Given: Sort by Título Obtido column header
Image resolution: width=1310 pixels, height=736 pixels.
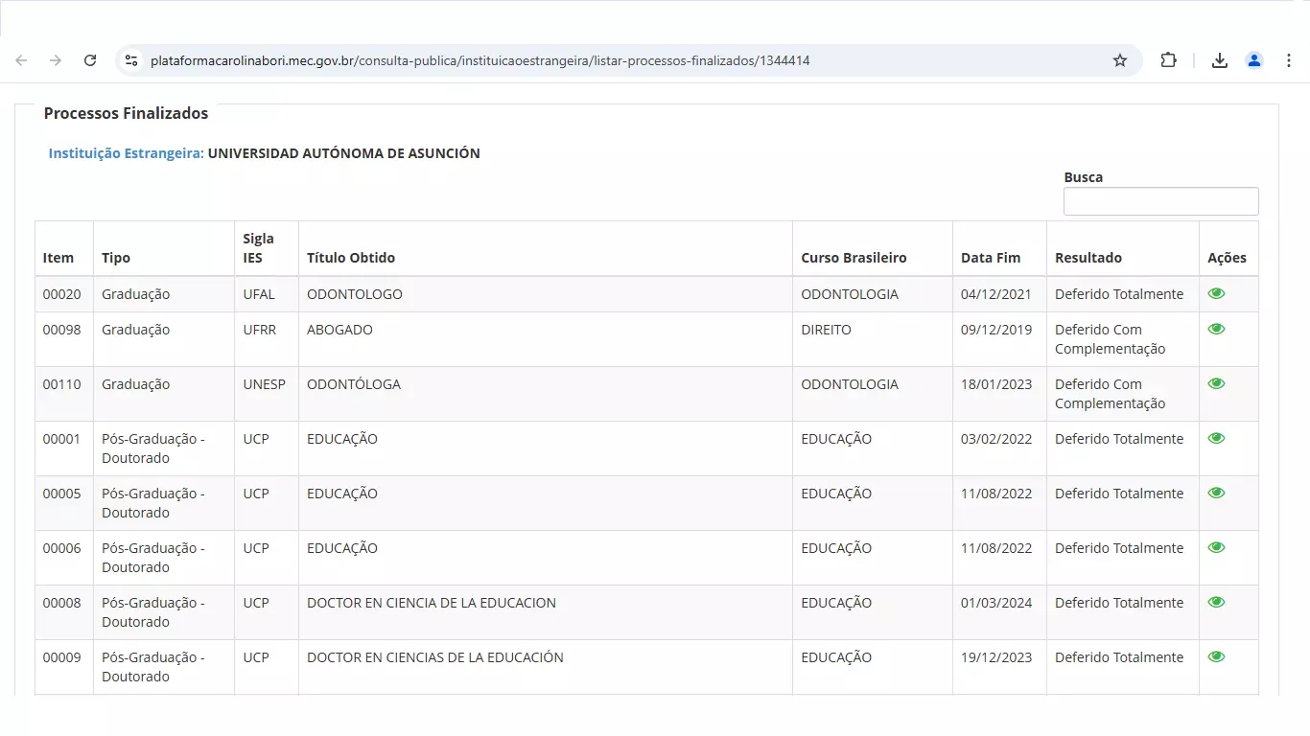Looking at the screenshot, I should tap(351, 258).
